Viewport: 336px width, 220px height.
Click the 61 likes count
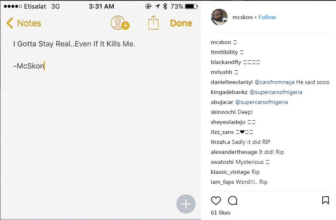pyautogui.click(x=221, y=213)
